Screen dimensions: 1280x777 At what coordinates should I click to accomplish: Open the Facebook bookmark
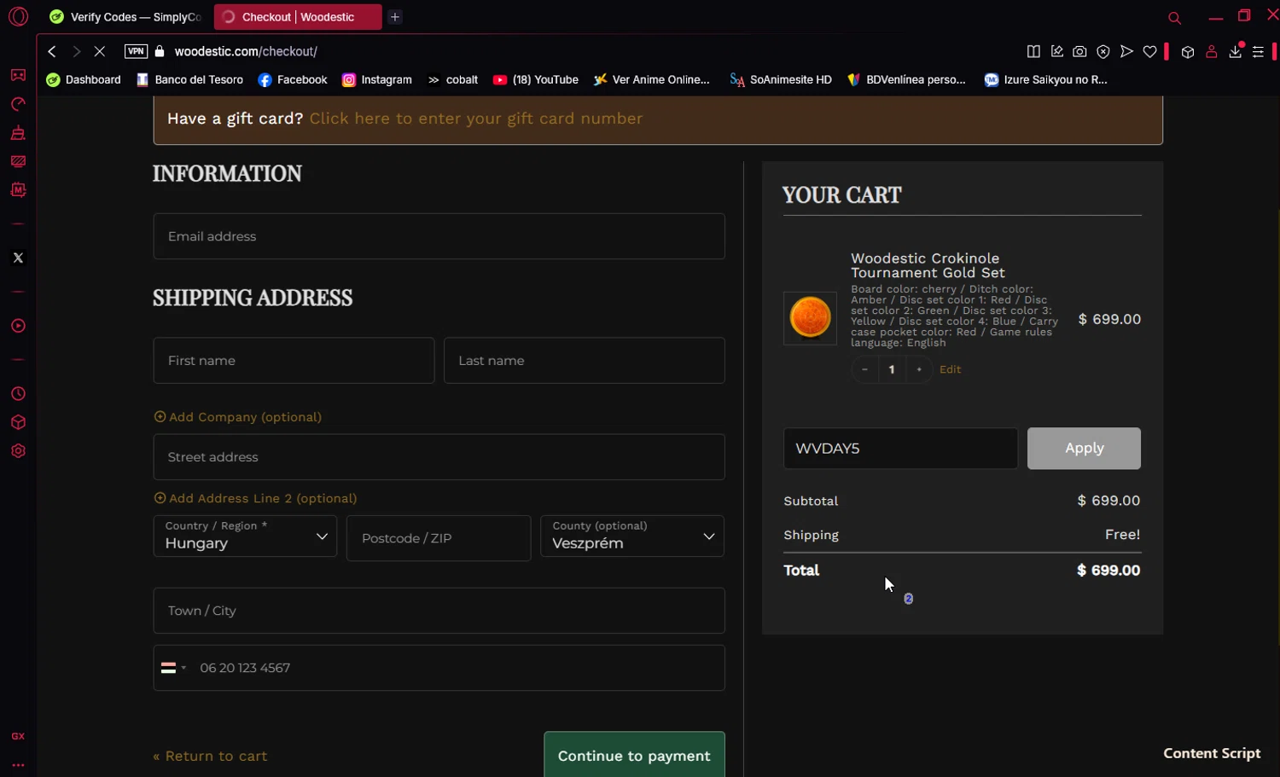(x=293, y=79)
